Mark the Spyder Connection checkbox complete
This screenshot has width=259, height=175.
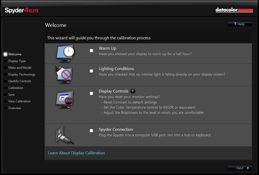click(x=91, y=131)
